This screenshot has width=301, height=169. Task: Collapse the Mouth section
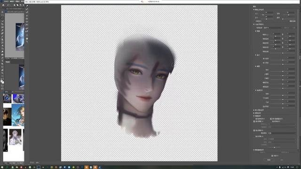coord(256,66)
